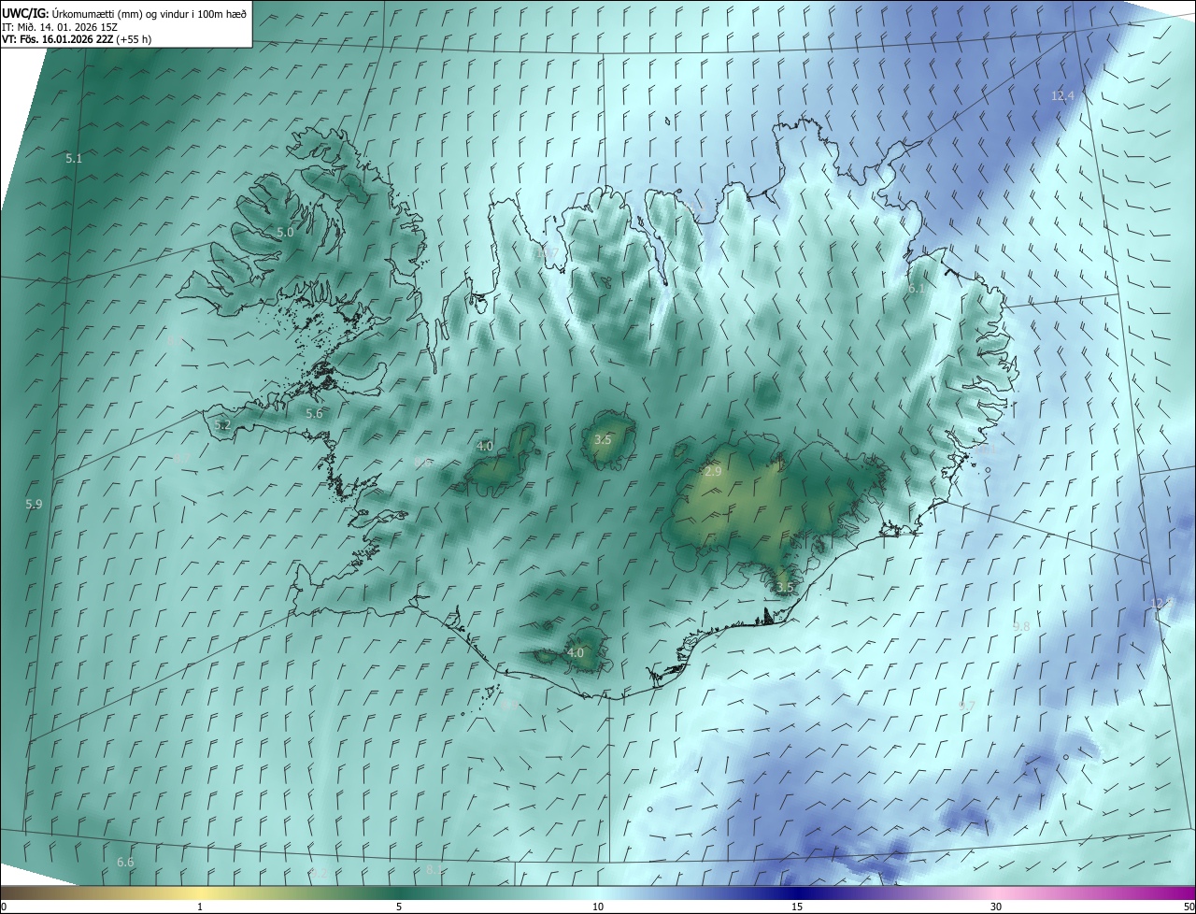Viewport: 1196px width, 914px height.
Task: Pick the light pink band of the colour scale
Action: [996, 893]
